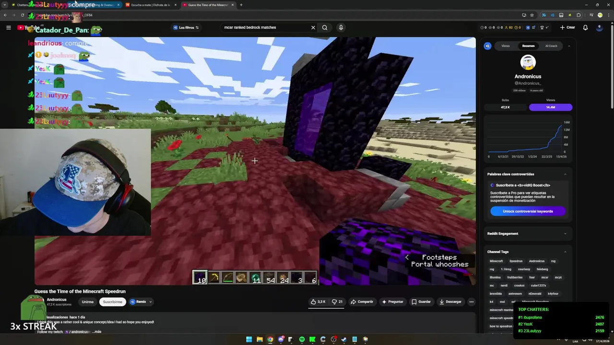The image size is (614, 345).
Task: Select the Resumen tab in vidIQ
Action: coord(528,46)
